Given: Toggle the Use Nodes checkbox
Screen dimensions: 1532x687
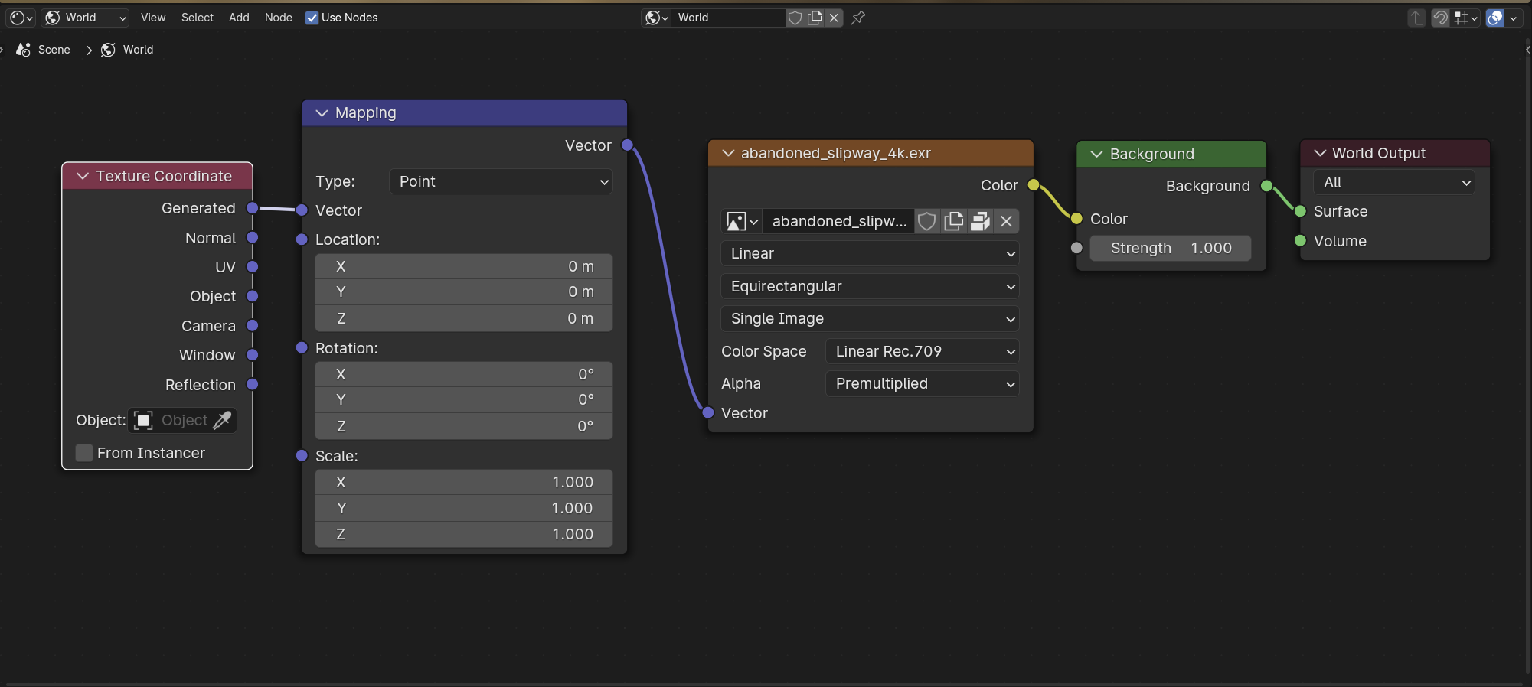Looking at the screenshot, I should click(312, 18).
